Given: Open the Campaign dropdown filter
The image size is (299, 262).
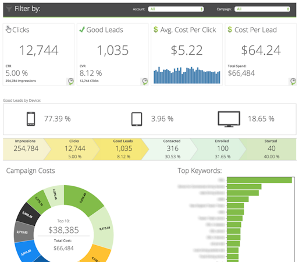Looking at the screenshot, I should click(262, 9).
